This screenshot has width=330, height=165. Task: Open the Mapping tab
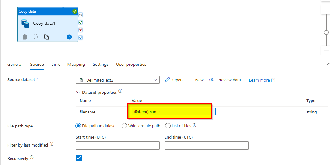[x=76, y=64]
